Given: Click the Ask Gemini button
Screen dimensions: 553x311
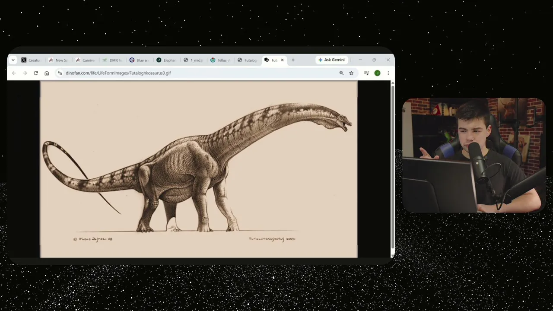Looking at the screenshot, I should click(331, 60).
